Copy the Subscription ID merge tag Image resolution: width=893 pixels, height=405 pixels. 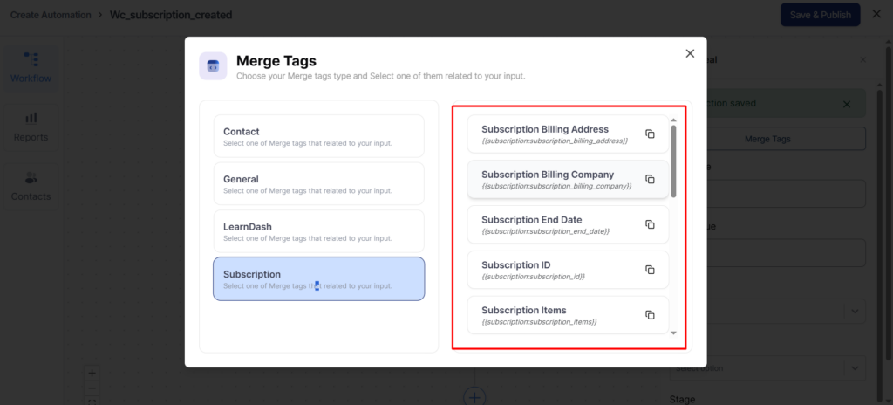650,270
